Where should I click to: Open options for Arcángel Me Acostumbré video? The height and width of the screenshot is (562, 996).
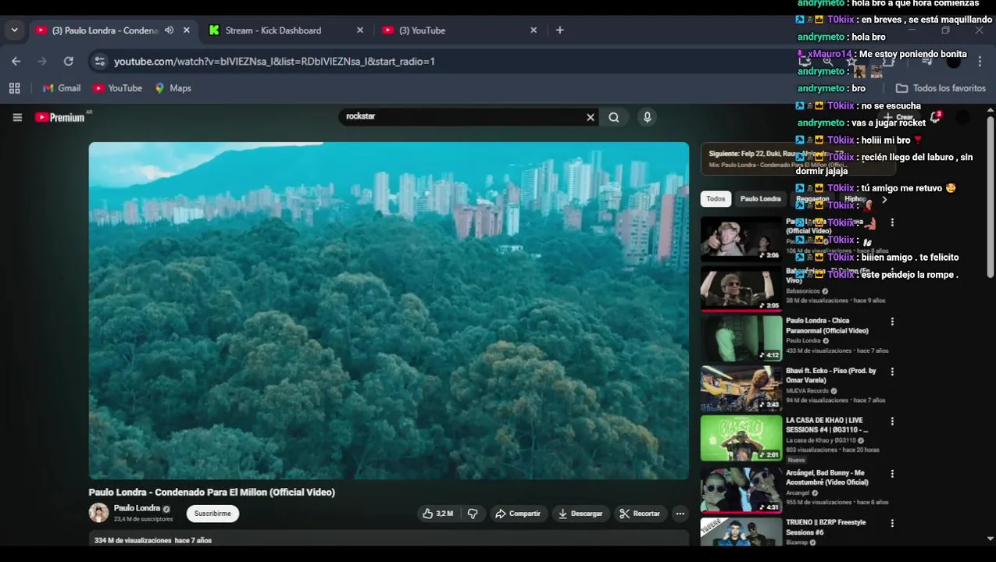point(892,474)
